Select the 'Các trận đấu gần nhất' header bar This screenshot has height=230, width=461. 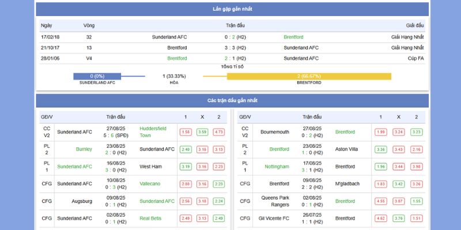(232, 101)
